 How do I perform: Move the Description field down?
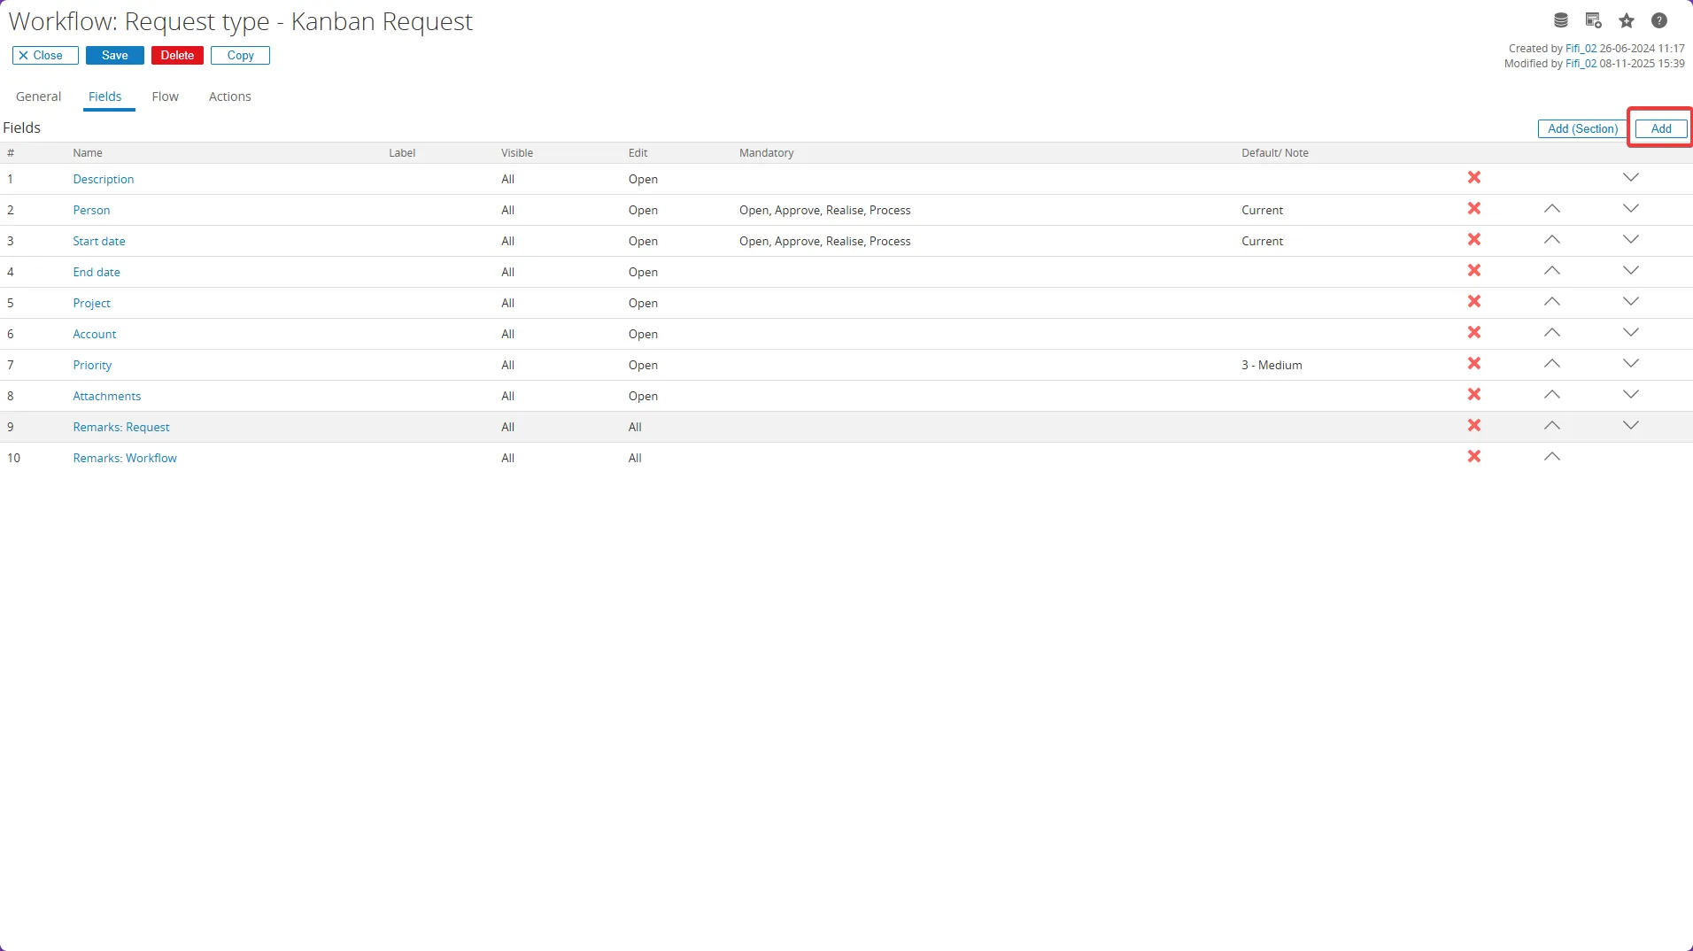[x=1630, y=178]
